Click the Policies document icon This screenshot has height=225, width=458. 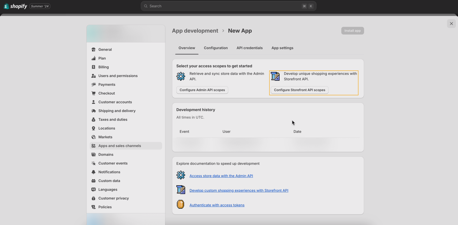(93, 207)
